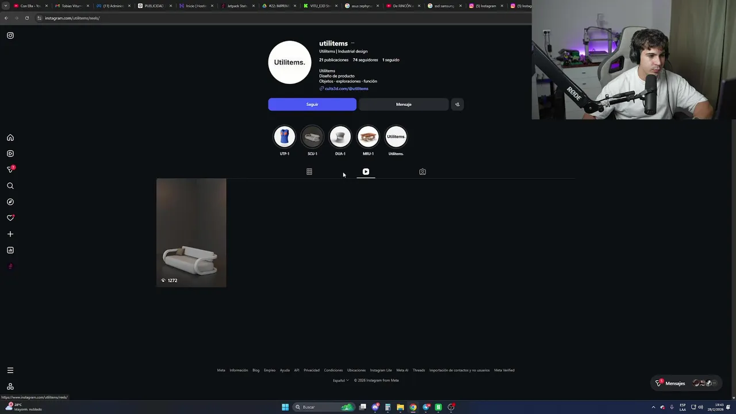Open the Dashboard chart icon in sidebar
This screenshot has width=736, height=414.
10,250
